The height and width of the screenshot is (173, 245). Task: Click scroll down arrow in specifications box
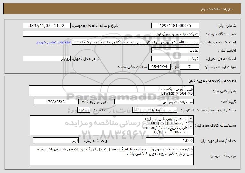coord(191,127)
